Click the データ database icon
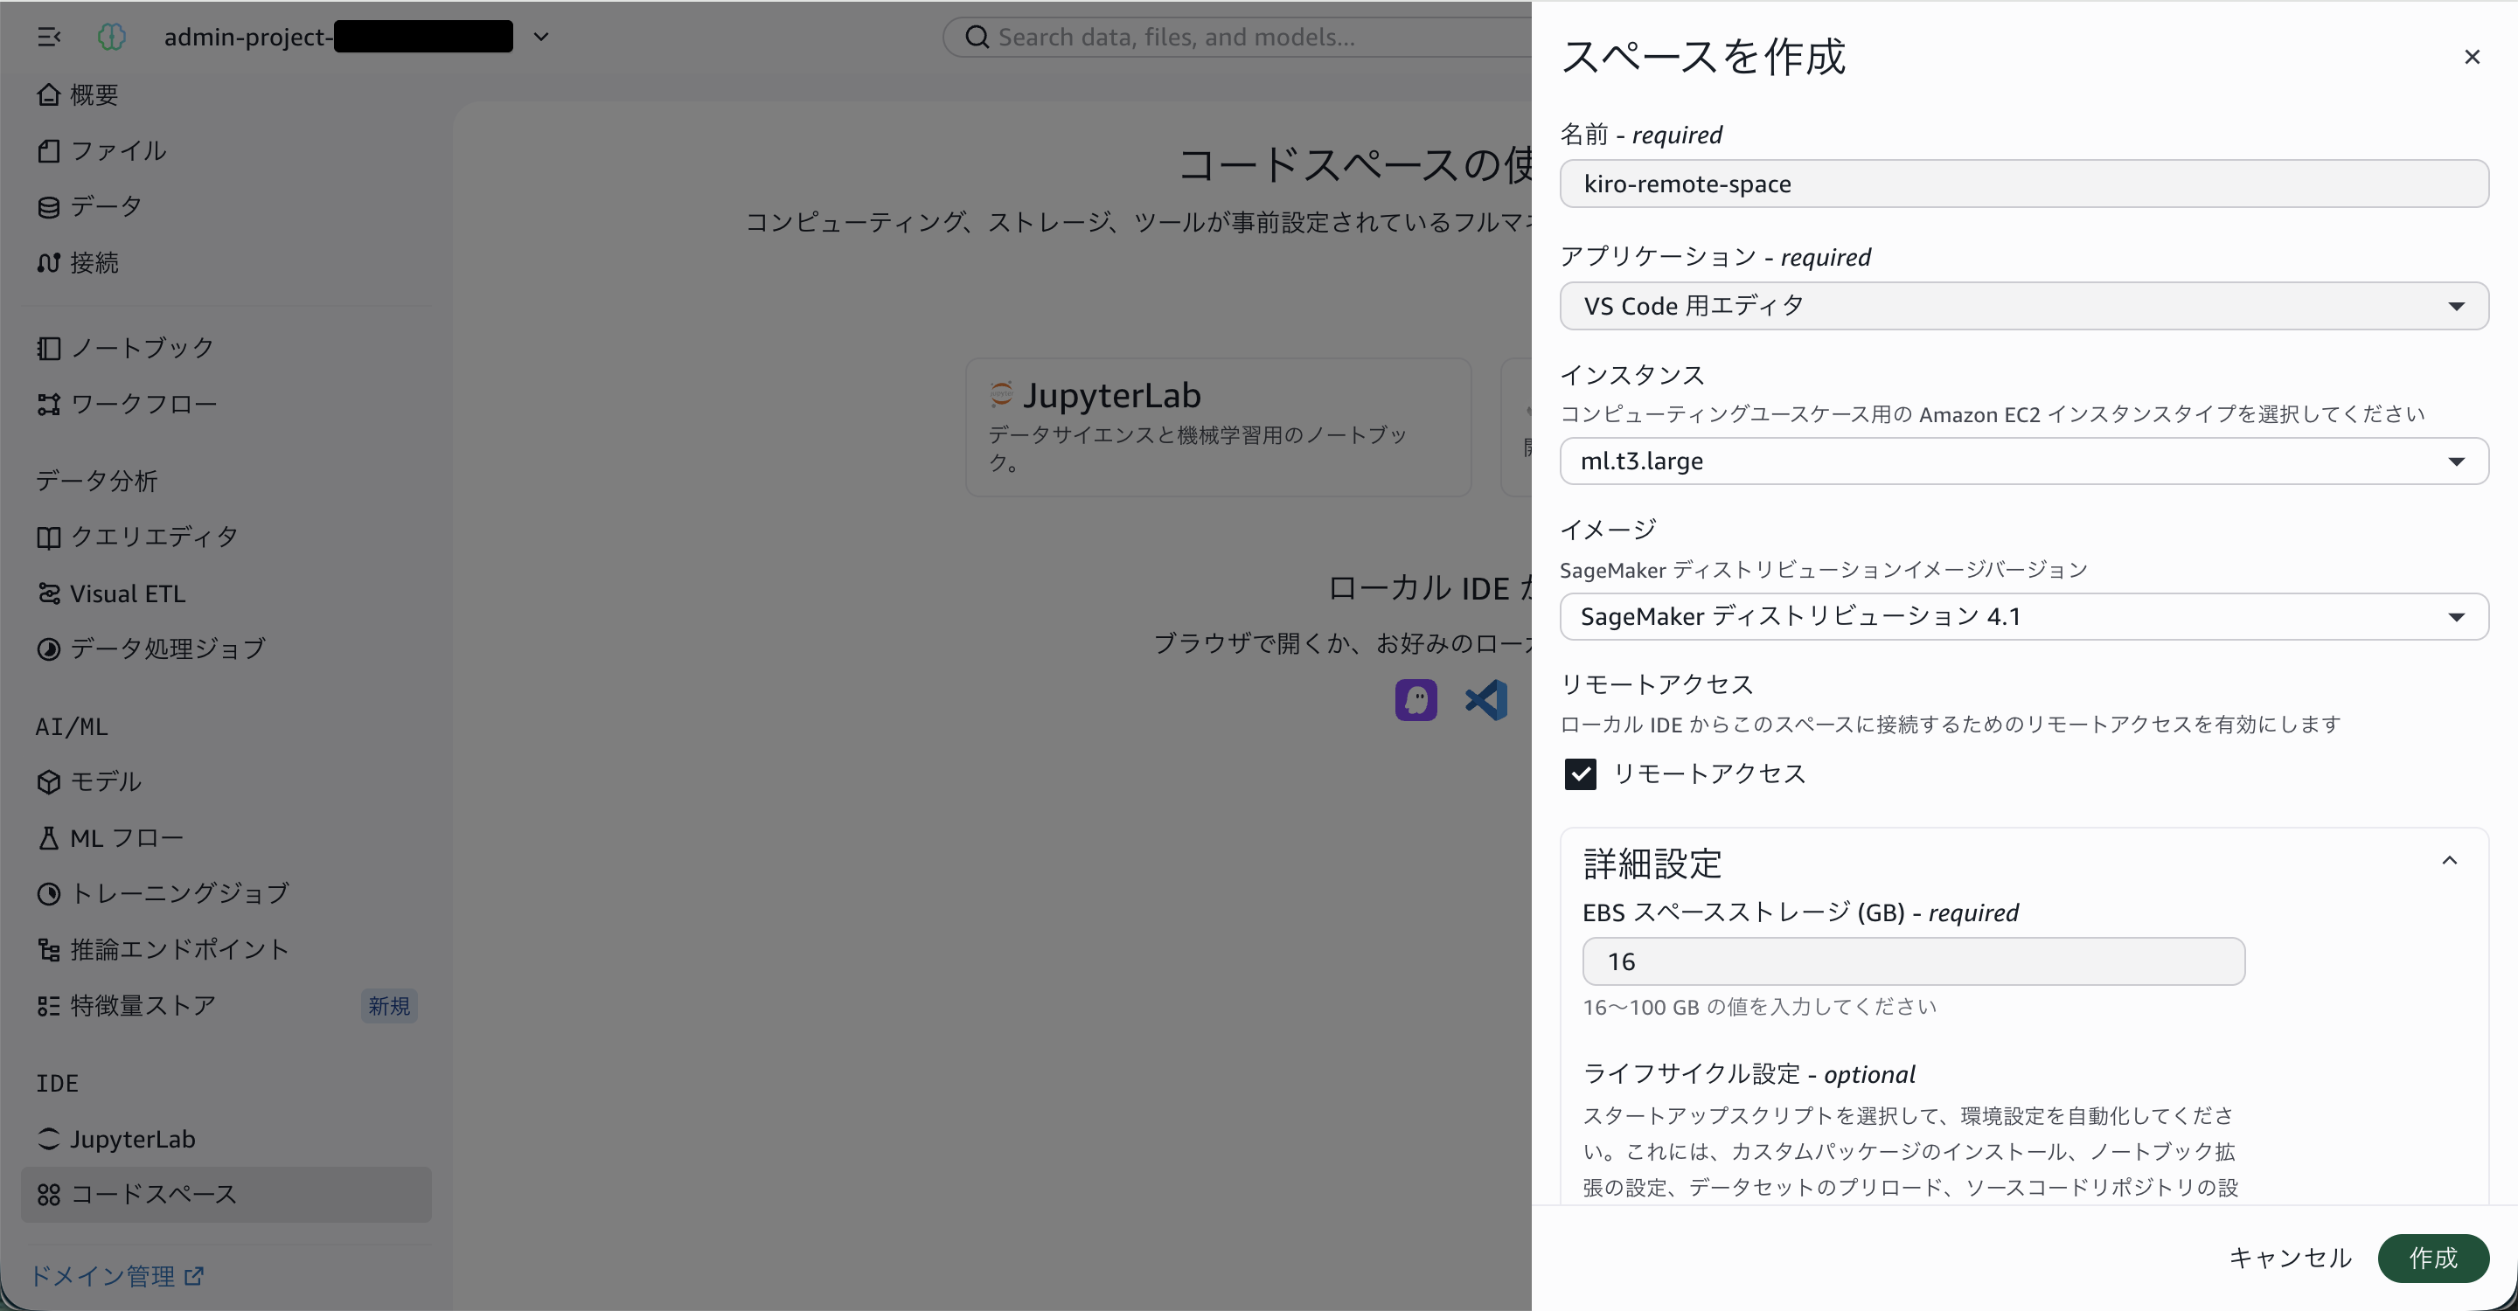This screenshot has height=1311, width=2518. [48, 207]
